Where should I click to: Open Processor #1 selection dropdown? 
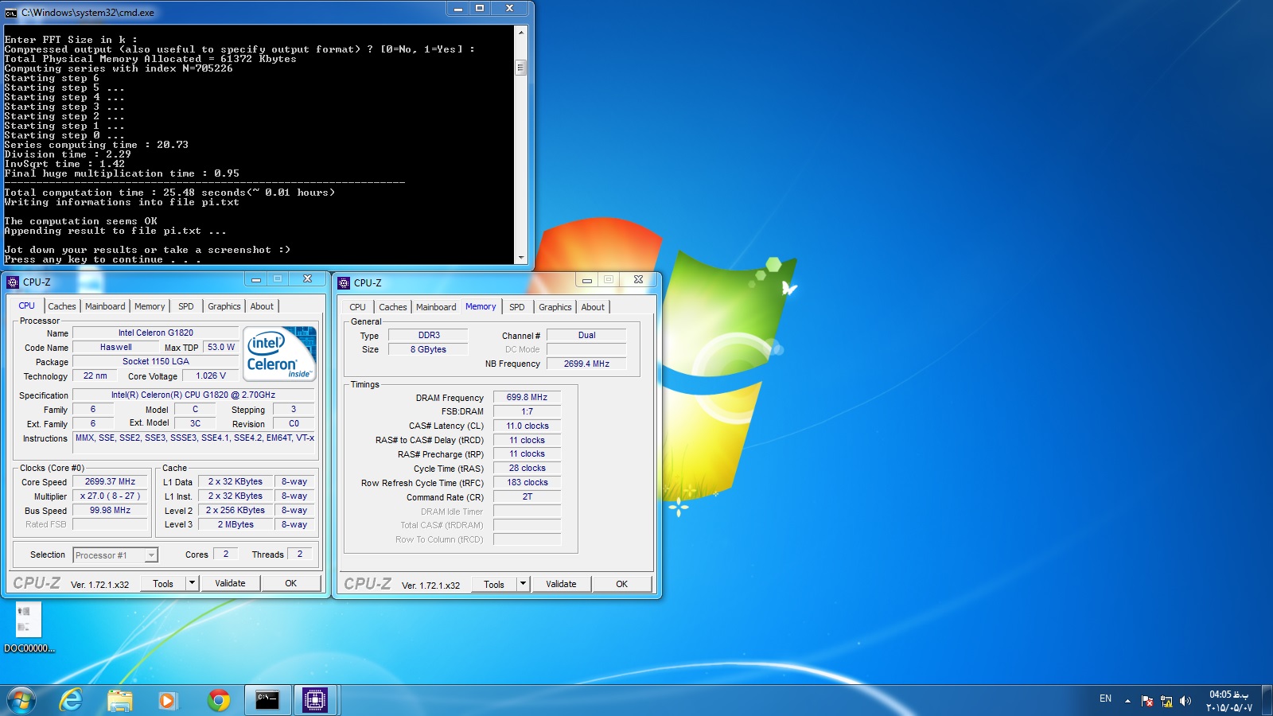tap(151, 555)
